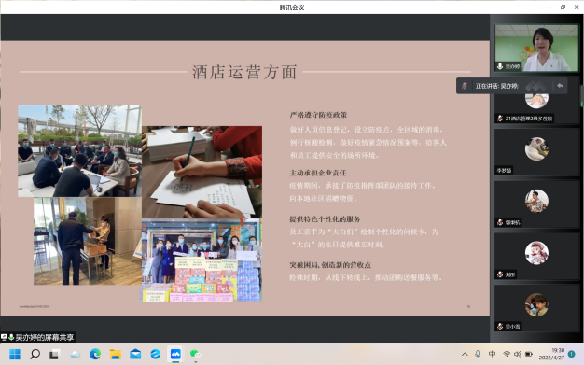584x365 pixels.
Task: Open Windows taskbar search
Action: coord(35,354)
